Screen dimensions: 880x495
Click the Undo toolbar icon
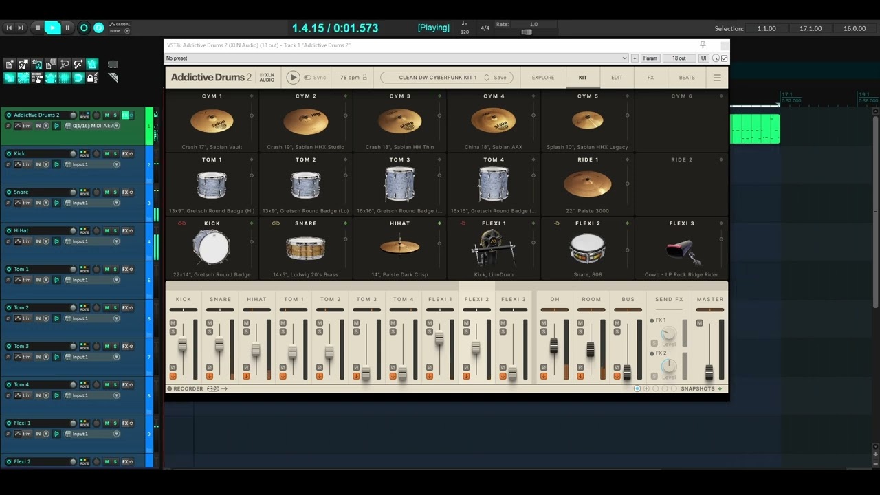(65, 64)
